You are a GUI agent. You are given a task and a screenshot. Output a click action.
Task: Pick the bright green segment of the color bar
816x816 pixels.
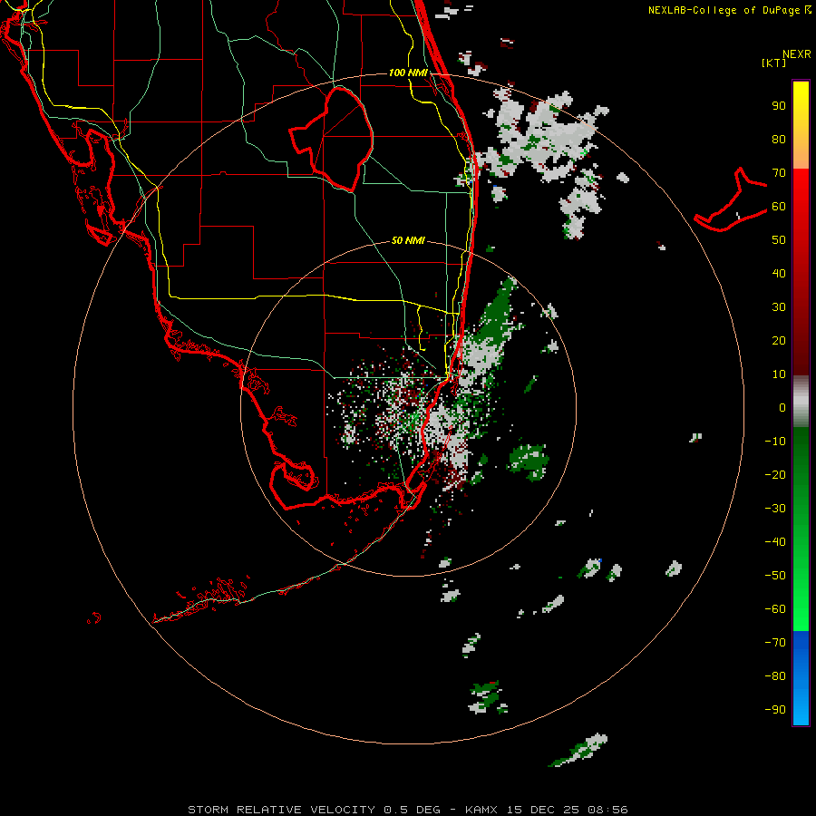(x=801, y=604)
